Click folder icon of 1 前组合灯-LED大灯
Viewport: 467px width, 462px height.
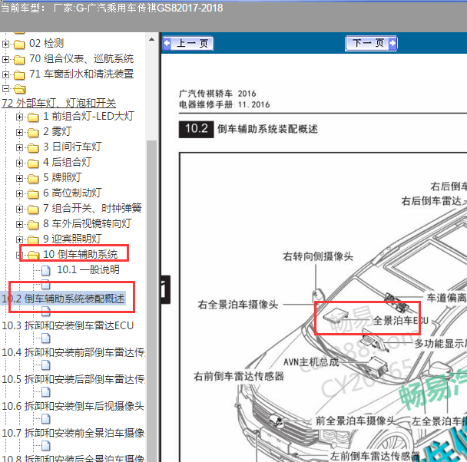[x=33, y=117]
